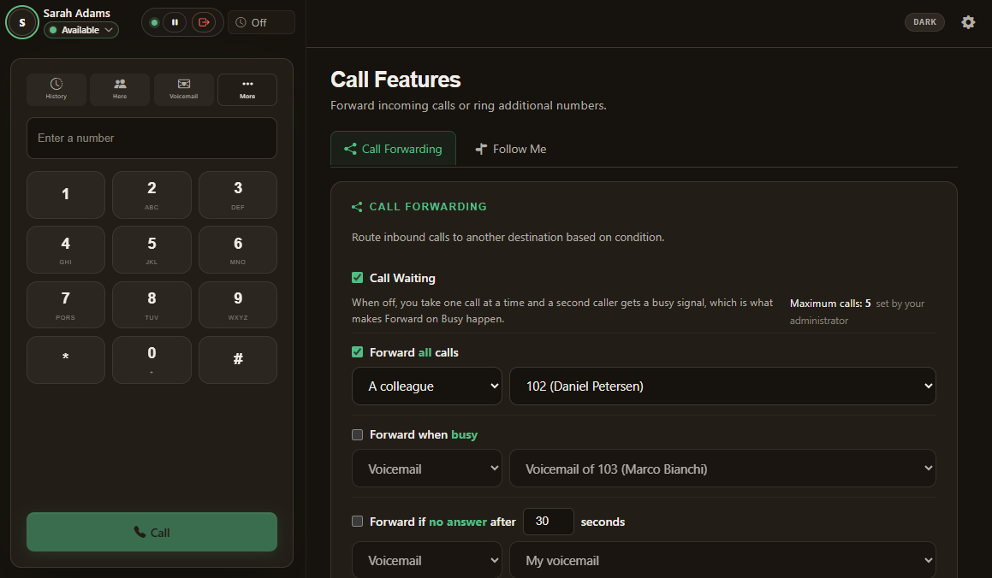The image size is (992, 578).
Task: Dial digit 7 PQRS on keypad
Action: tap(66, 304)
